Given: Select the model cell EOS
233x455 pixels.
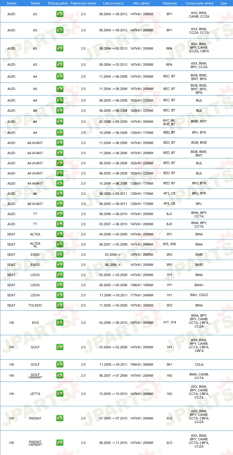Looking at the screenshot, I should click(x=35, y=323).
